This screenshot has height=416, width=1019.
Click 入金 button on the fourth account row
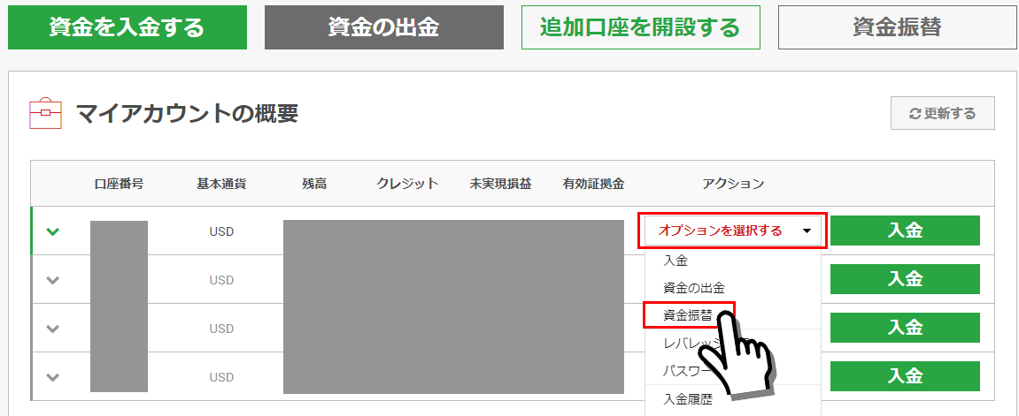point(905,376)
